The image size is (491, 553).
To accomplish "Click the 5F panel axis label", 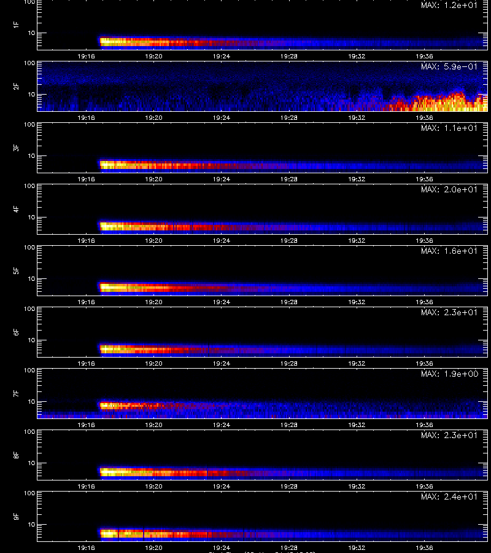I will click(16, 271).
